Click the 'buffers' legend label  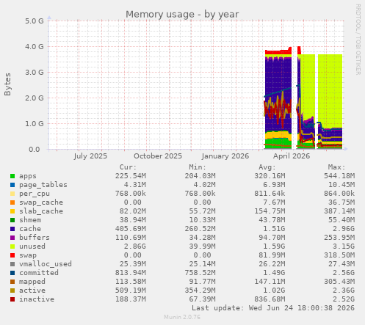pos(35,238)
